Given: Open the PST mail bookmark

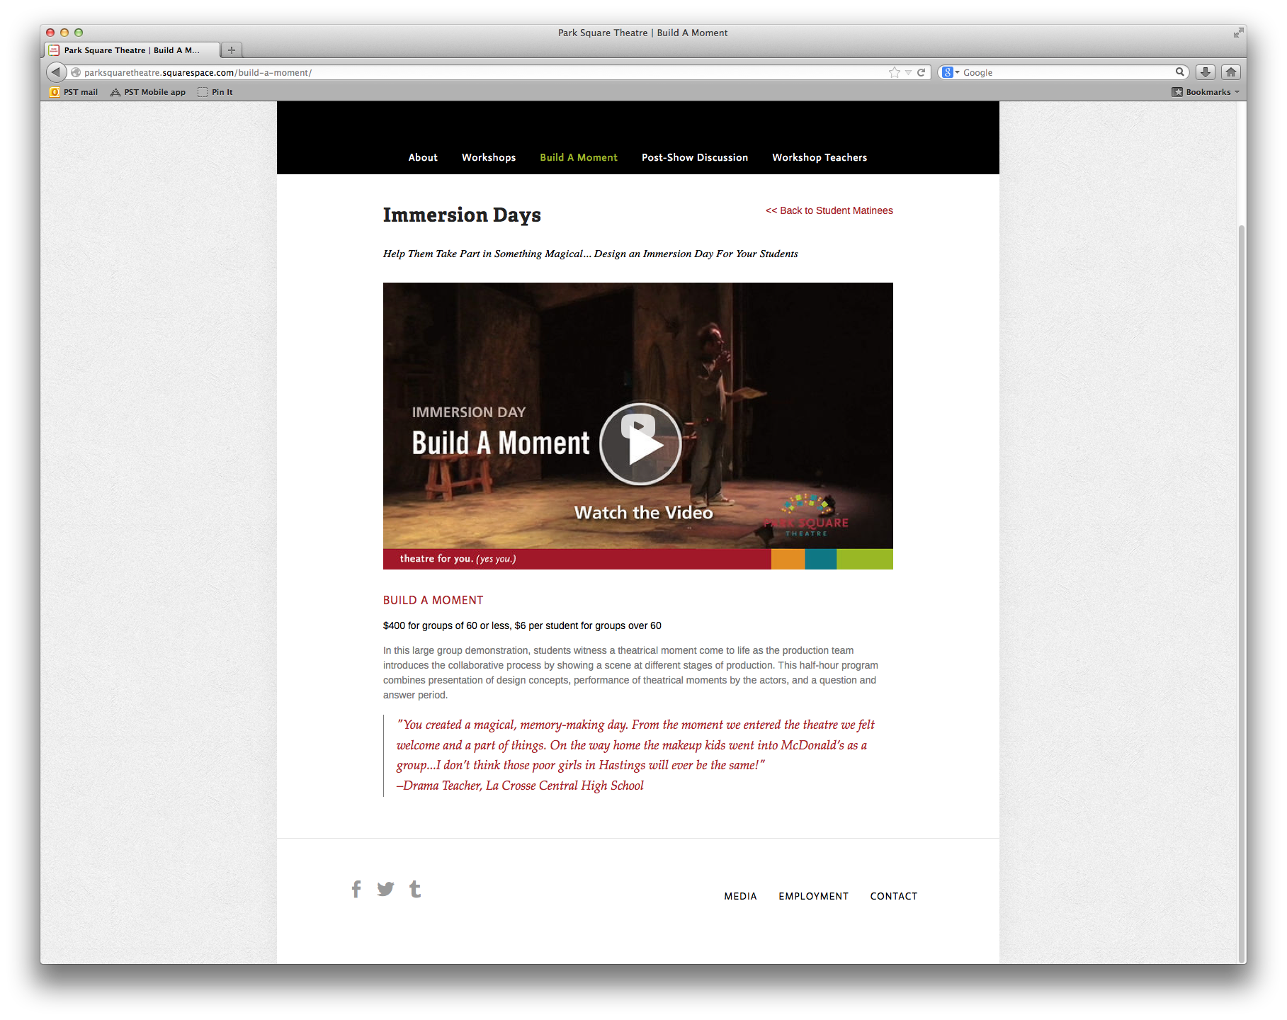Looking at the screenshot, I should [74, 92].
